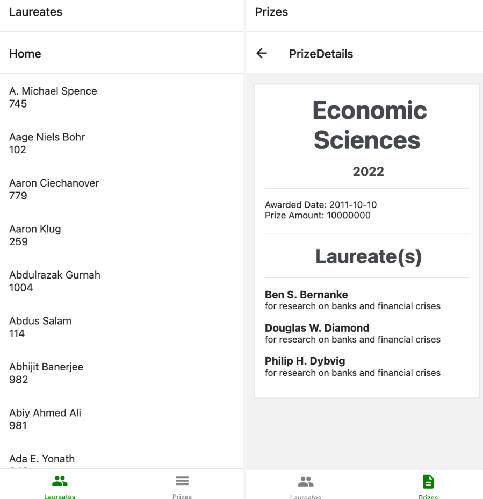Click Ben S. Bernanke laureate name

point(306,295)
